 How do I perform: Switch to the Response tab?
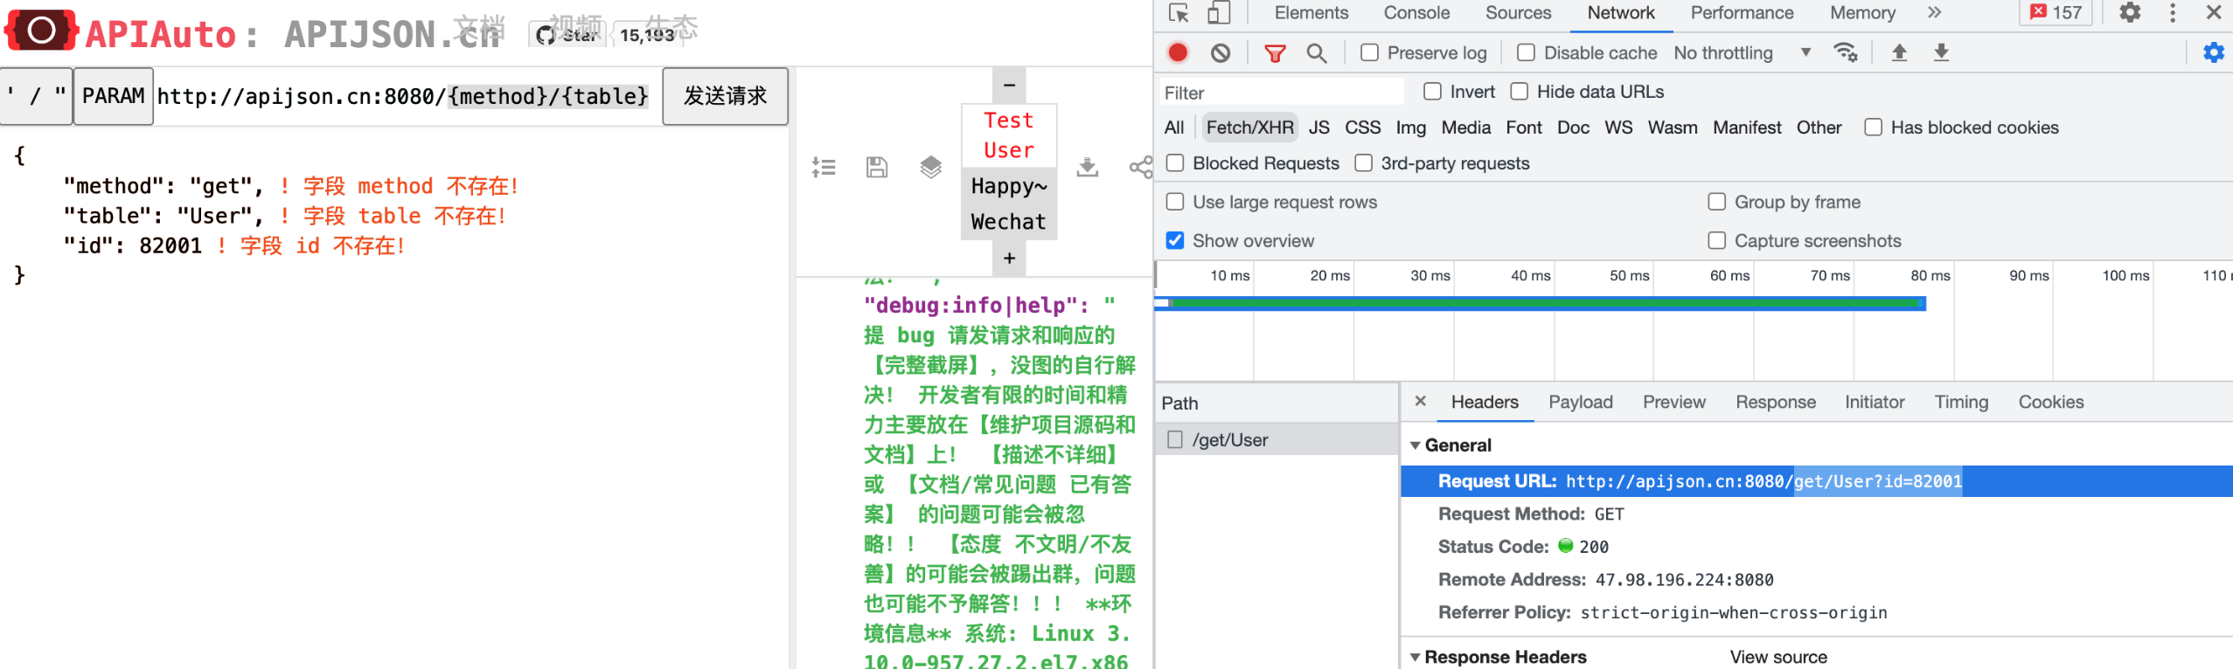[1775, 402]
